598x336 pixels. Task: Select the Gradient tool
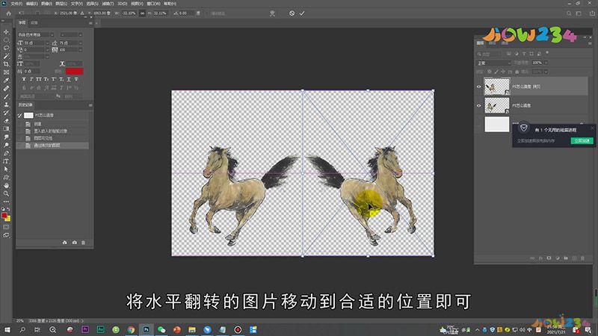(x=6, y=128)
